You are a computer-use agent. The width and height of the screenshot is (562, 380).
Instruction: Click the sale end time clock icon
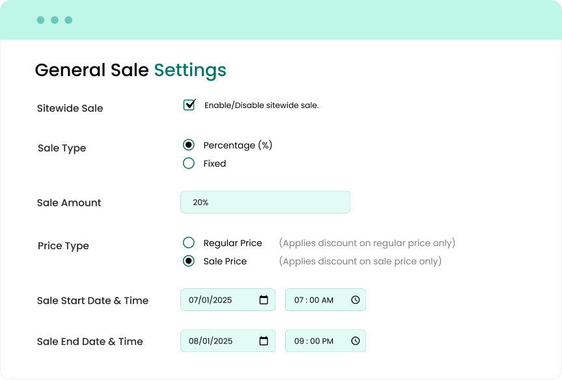click(356, 341)
